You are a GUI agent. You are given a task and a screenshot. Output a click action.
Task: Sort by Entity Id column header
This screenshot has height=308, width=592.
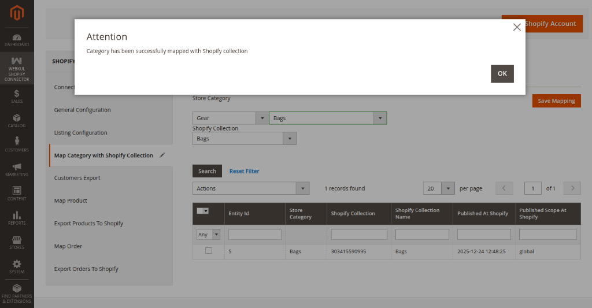point(255,214)
